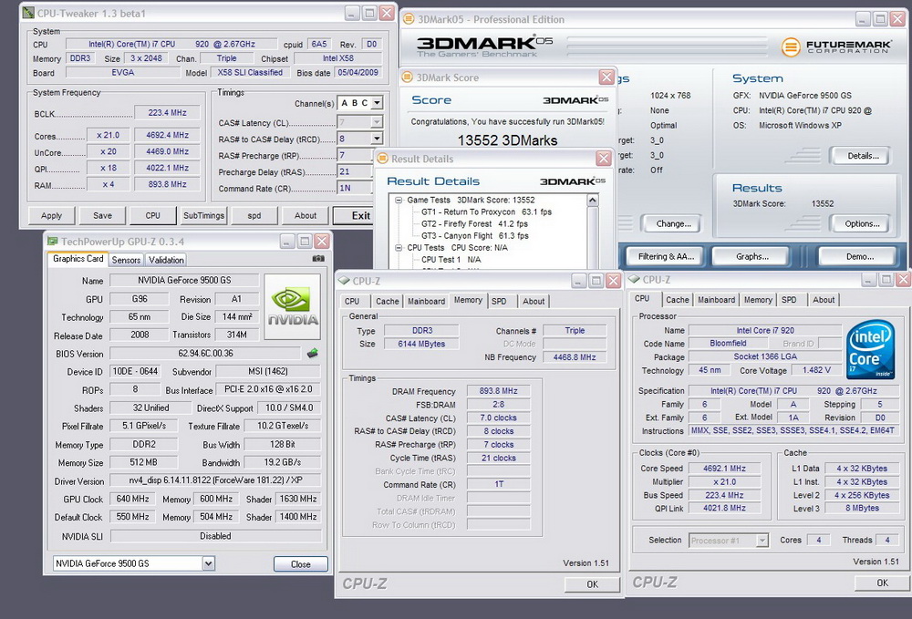The image size is (912, 619).
Task: Click the NVIDIA logo in GPU-Z
Action: coord(292,306)
